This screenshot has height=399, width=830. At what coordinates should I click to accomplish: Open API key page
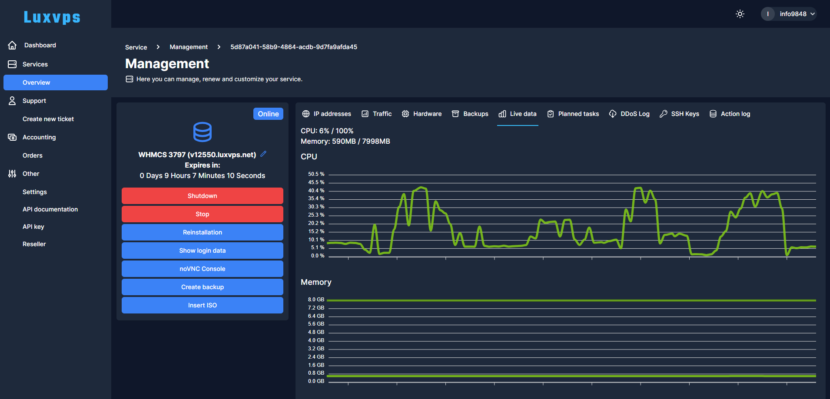point(33,227)
